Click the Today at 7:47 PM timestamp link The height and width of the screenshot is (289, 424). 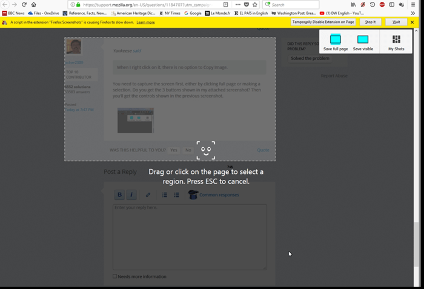(x=79, y=110)
